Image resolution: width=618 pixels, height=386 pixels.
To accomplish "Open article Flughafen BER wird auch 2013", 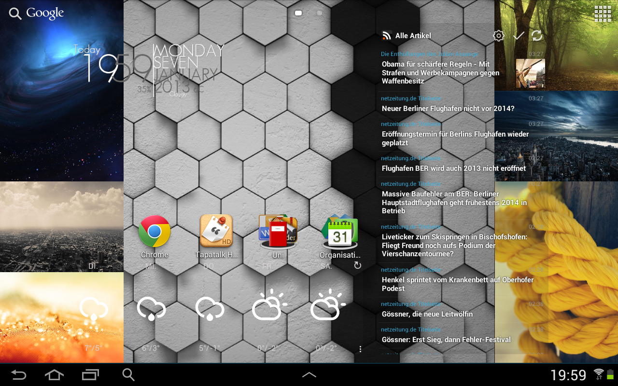I will coord(453,168).
